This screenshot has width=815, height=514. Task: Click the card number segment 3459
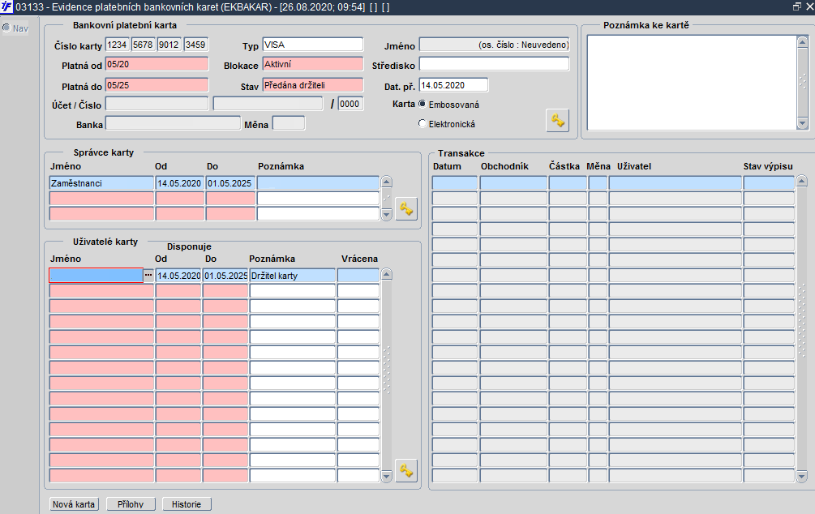click(x=195, y=45)
